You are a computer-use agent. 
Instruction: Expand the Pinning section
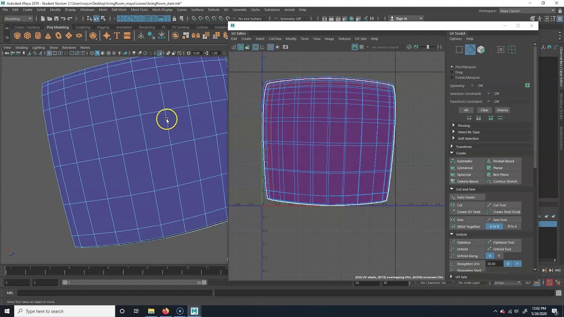[453, 125]
